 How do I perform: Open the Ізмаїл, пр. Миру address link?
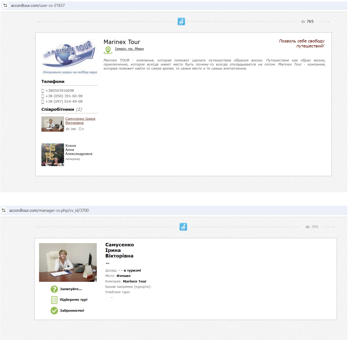129,49
